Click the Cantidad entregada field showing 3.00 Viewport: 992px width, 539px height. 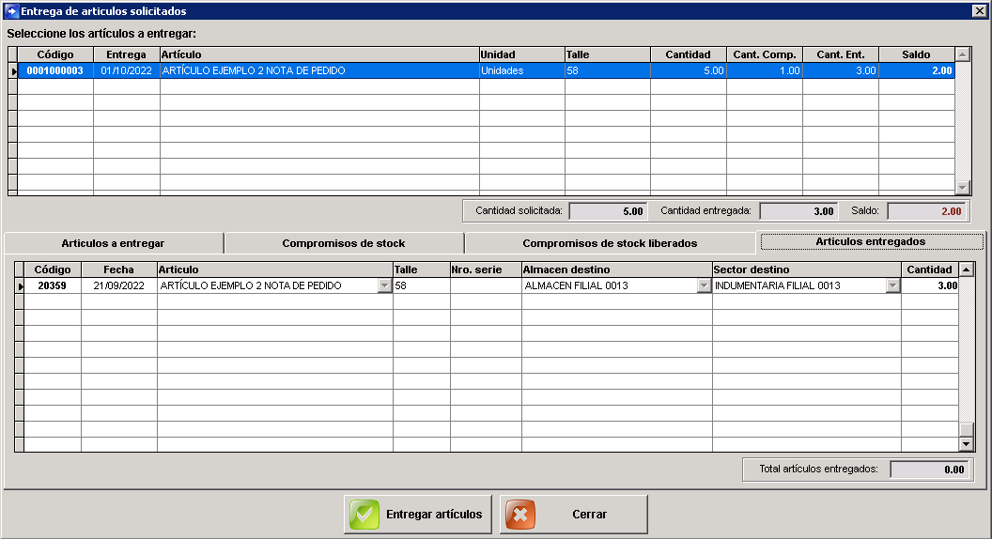pyautogui.click(x=798, y=211)
